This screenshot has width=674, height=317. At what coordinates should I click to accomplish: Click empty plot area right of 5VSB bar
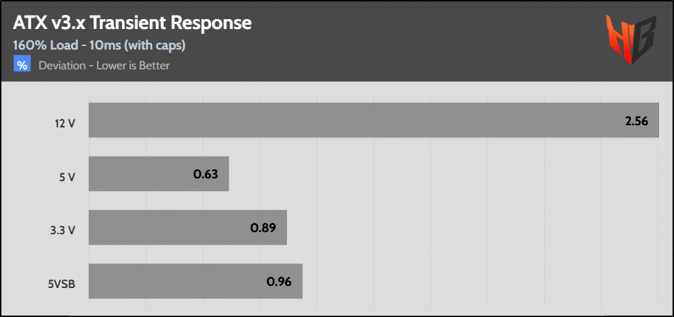[482, 281]
